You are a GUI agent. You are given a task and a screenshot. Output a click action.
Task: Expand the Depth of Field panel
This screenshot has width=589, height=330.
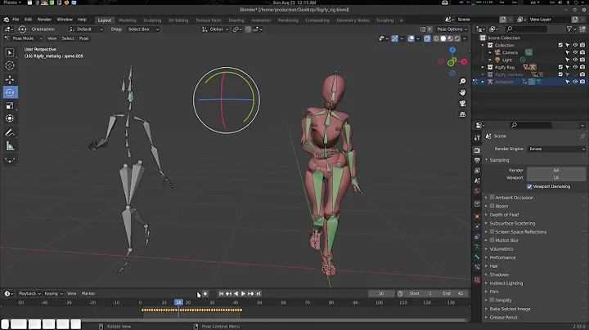(504, 215)
